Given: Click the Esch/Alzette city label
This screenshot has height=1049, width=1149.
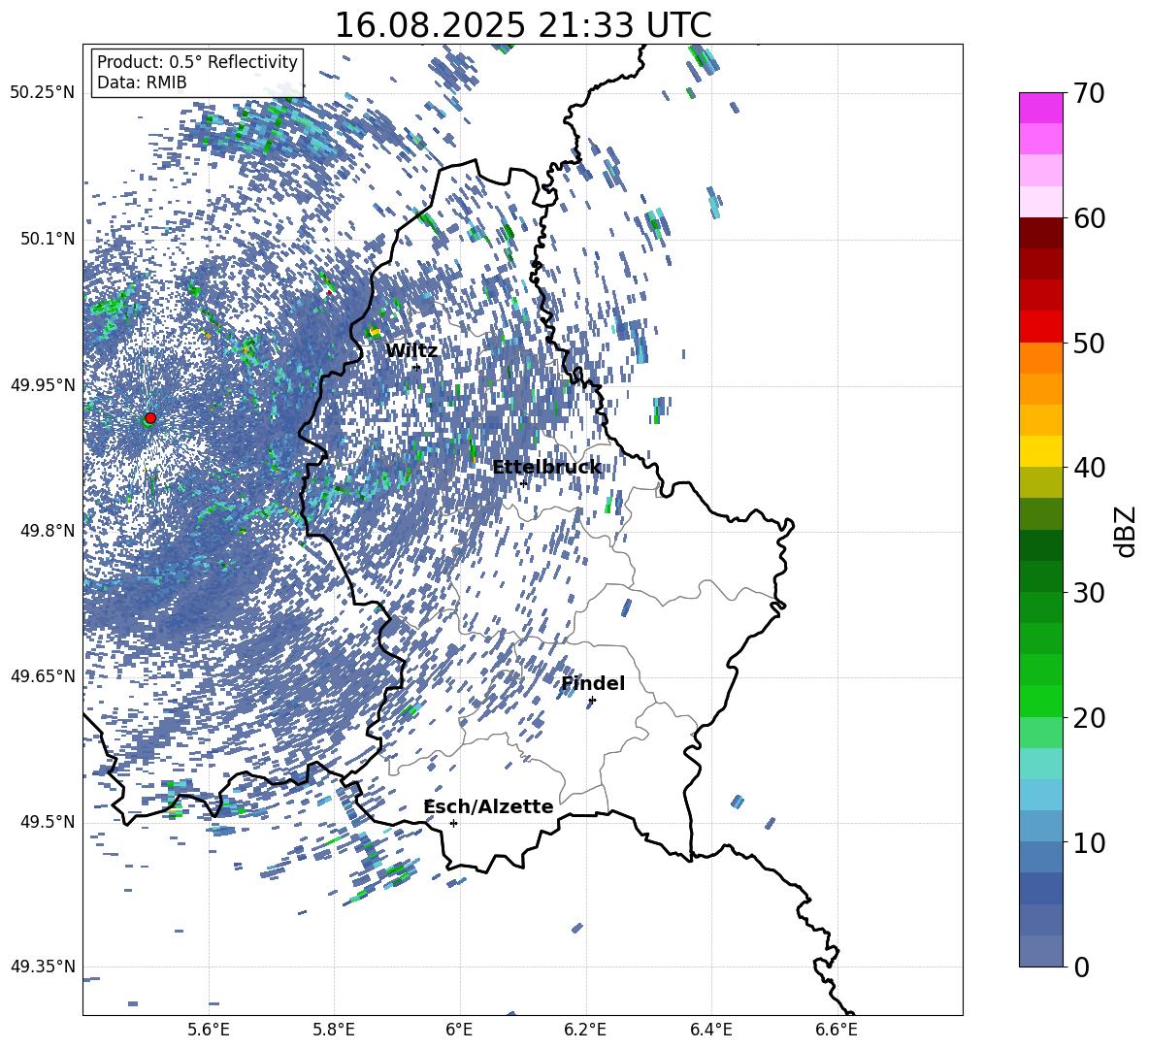Looking at the screenshot, I should click(489, 806).
